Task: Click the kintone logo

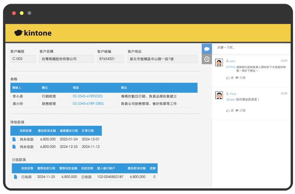Action: point(33,33)
